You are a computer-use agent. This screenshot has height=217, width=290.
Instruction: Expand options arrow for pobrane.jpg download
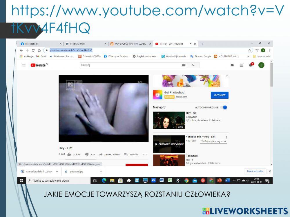100,171
